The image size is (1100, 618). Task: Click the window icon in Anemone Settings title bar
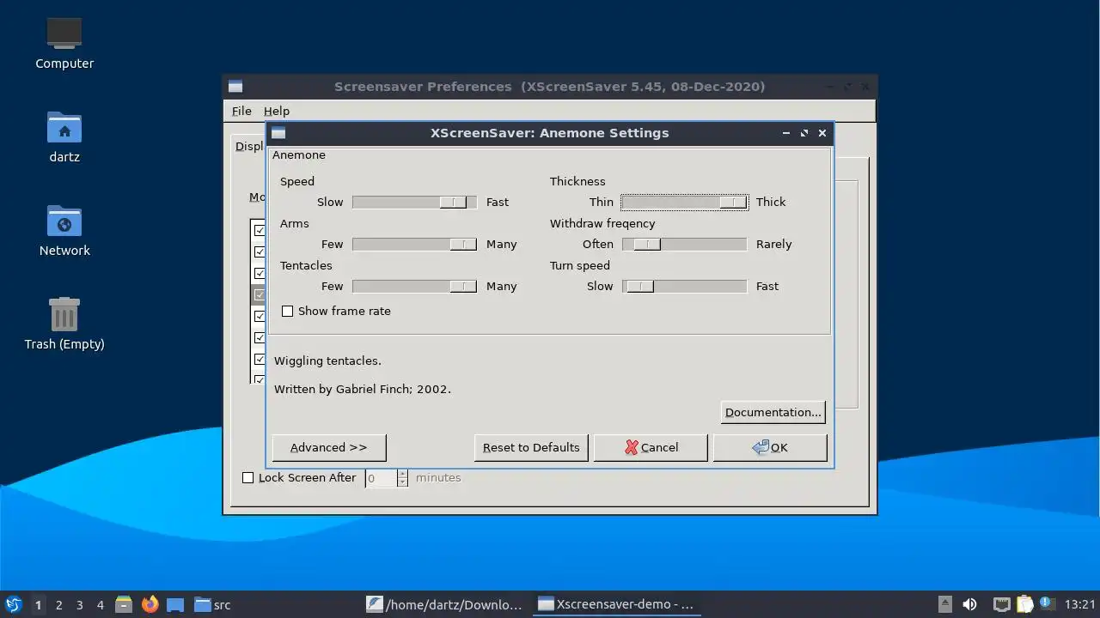click(x=278, y=133)
